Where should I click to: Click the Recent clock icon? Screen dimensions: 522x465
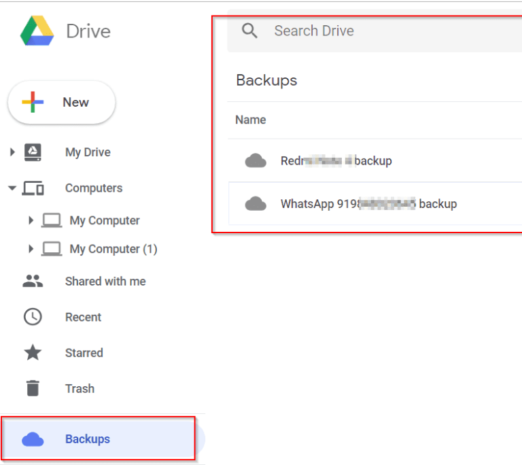coord(33,317)
